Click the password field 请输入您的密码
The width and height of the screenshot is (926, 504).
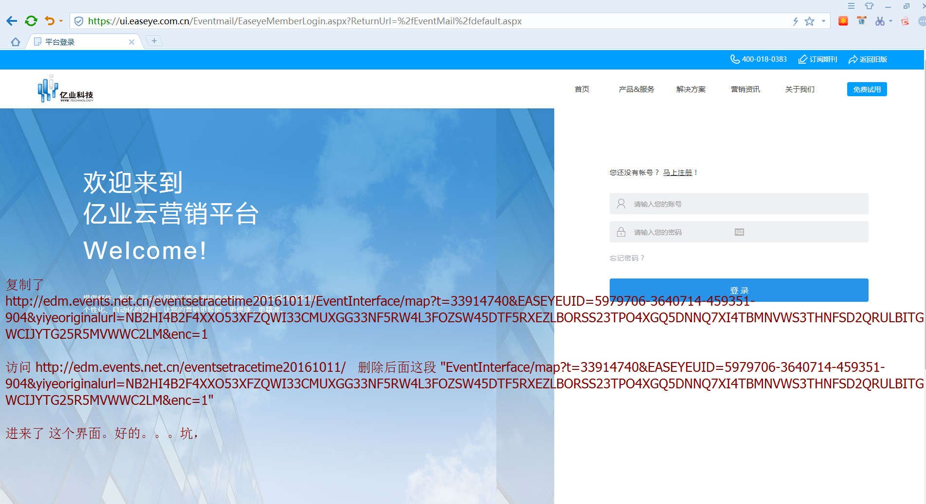[x=739, y=232]
